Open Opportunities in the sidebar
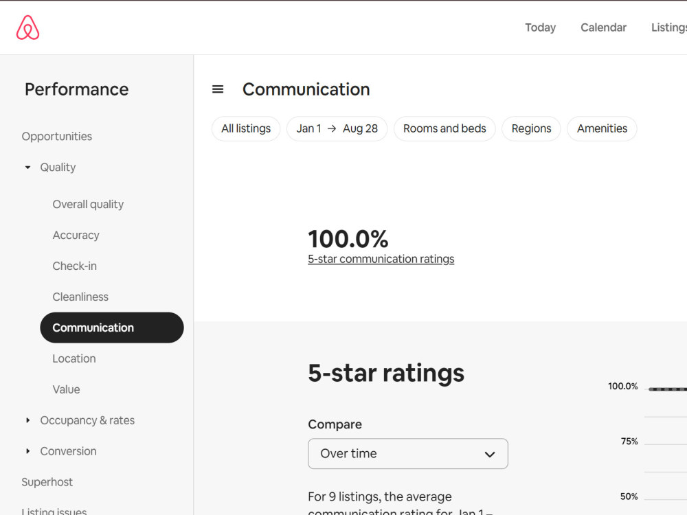687x515 pixels. click(57, 136)
